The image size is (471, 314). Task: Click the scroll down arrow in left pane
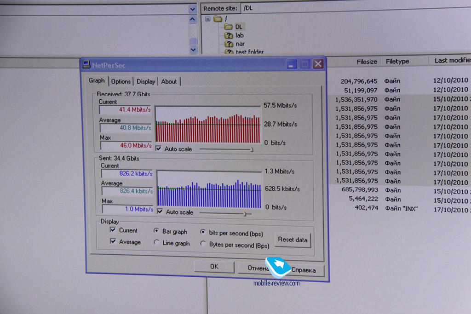click(x=193, y=50)
